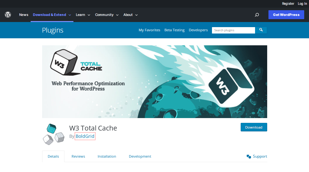The height and width of the screenshot is (172, 309).
Task: Open the Support link text
Action: point(260,156)
